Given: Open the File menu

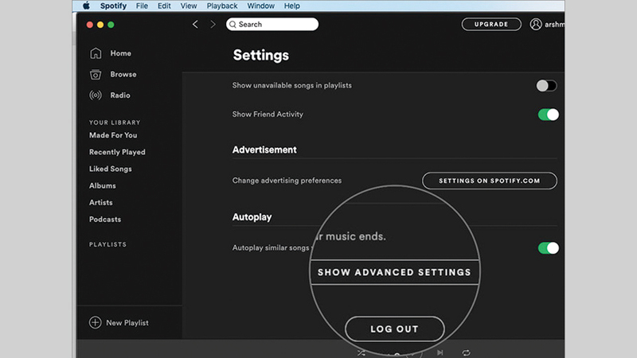Looking at the screenshot, I should coord(142,6).
